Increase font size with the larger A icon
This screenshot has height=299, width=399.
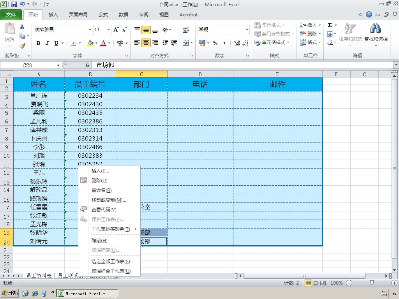(x=116, y=30)
